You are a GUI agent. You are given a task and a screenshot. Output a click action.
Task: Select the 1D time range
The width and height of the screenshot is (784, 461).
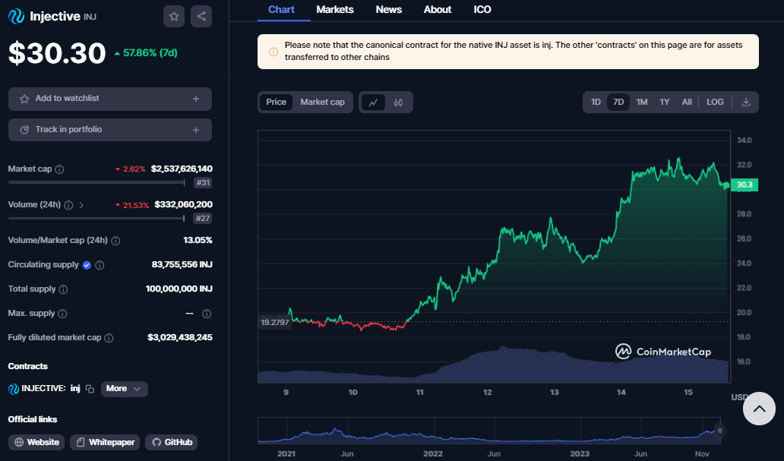[596, 102]
